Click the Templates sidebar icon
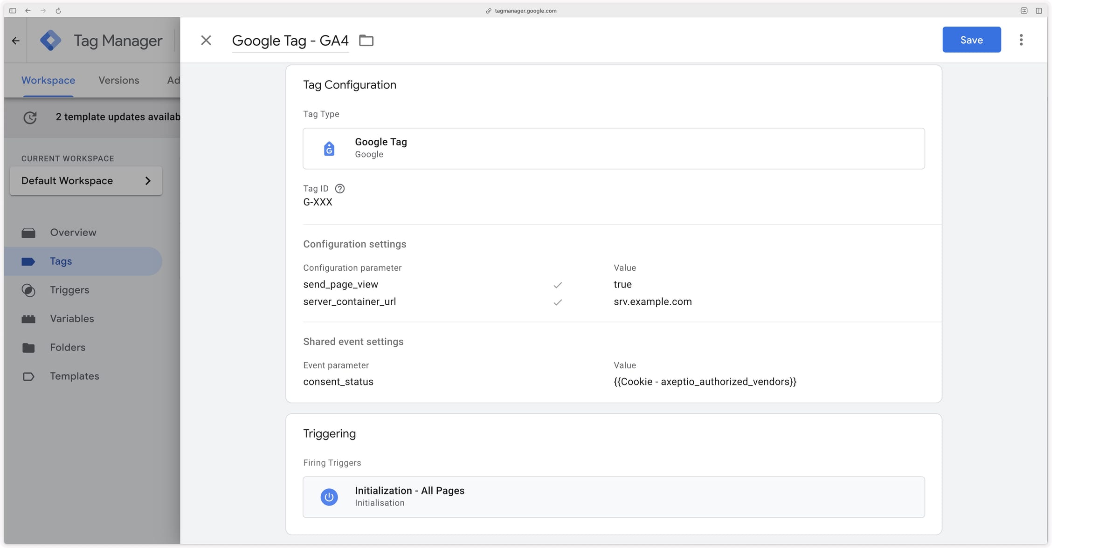Screen dimensions: 1119x548 (28, 377)
